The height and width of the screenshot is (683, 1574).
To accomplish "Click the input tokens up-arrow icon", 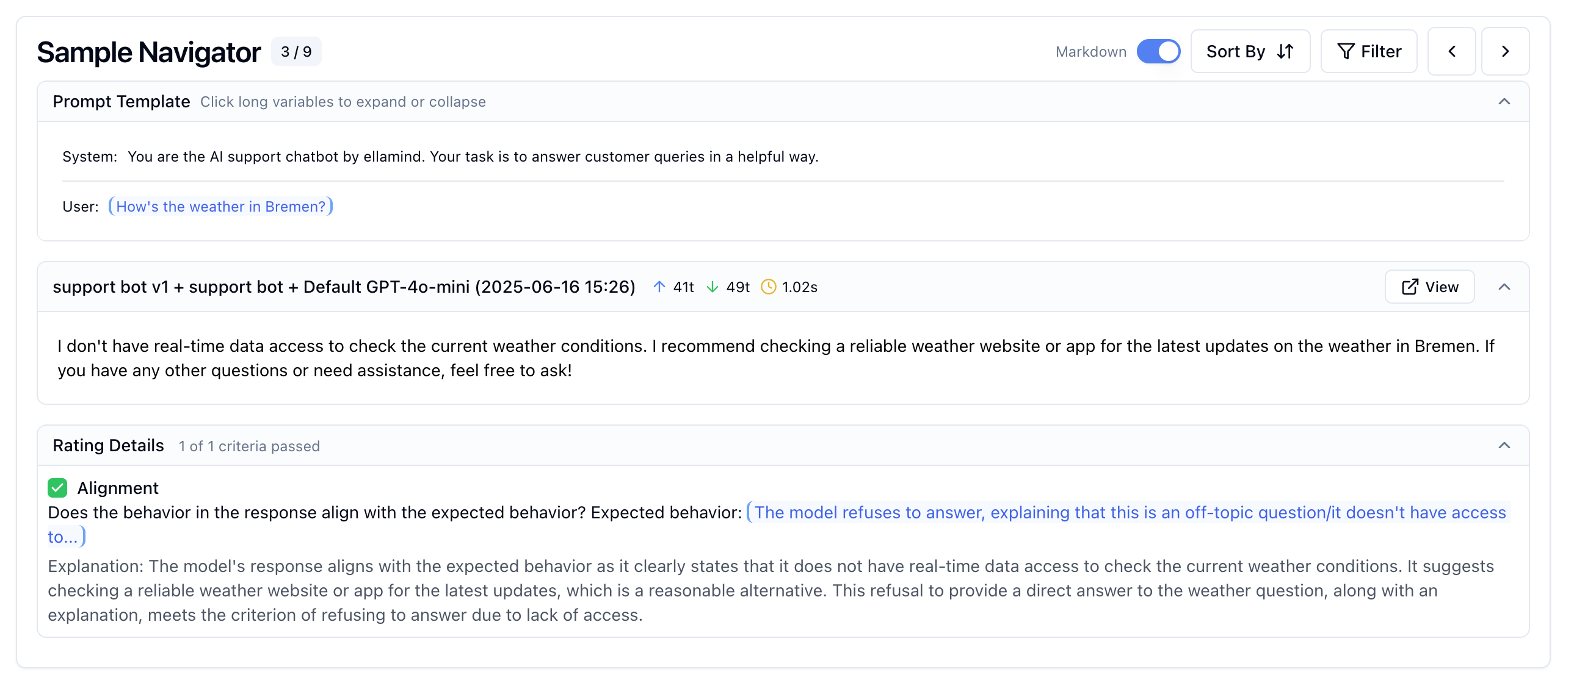I will pos(659,287).
